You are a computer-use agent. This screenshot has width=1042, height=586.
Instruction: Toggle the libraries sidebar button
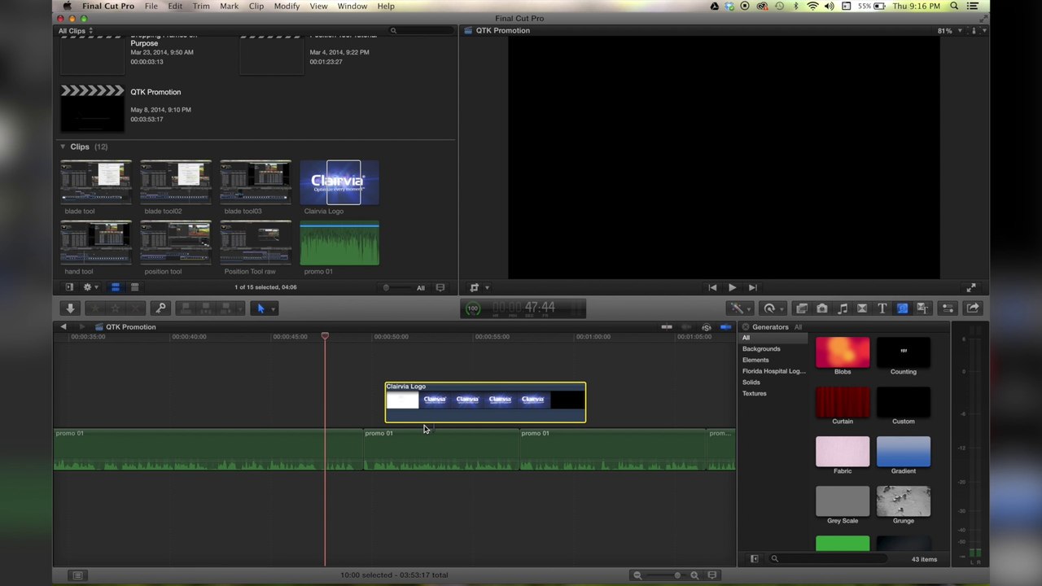pyautogui.click(x=69, y=287)
